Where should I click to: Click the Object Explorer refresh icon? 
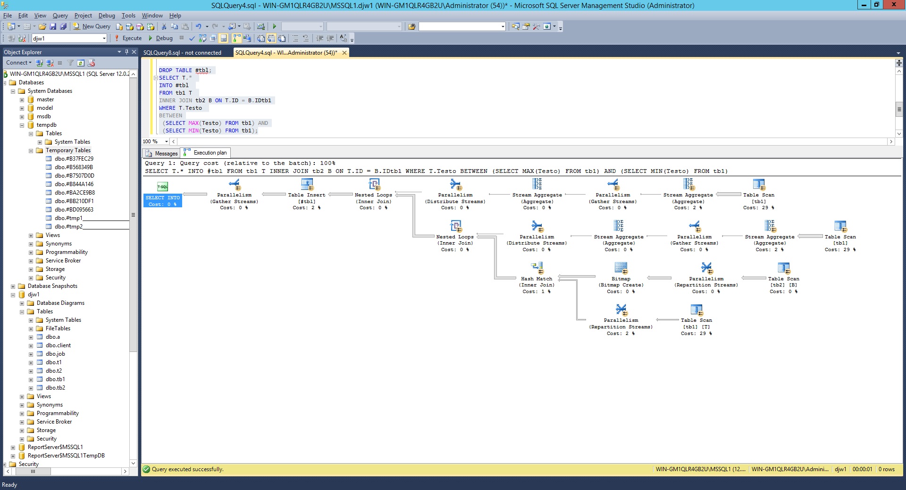coord(81,63)
